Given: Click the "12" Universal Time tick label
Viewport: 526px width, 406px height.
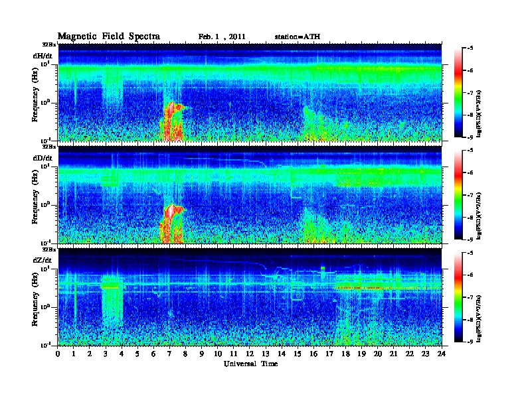Looking at the screenshot, I should pos(250,354).
